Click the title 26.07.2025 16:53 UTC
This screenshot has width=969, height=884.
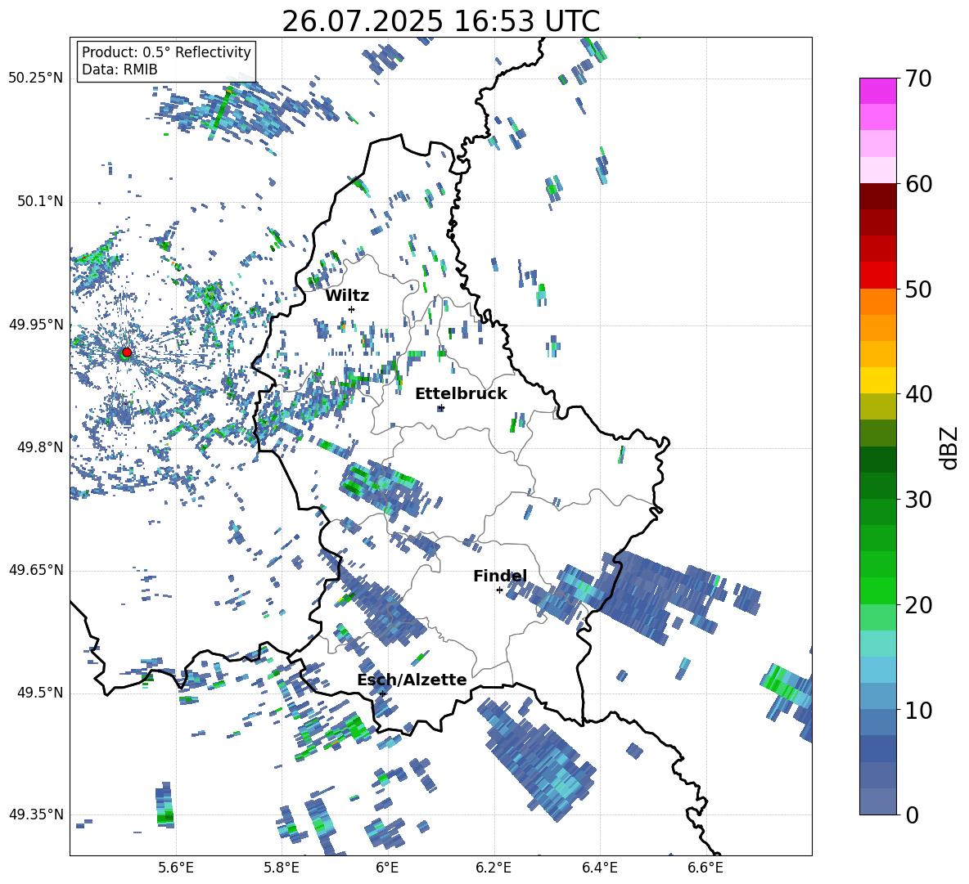point(440,21)
